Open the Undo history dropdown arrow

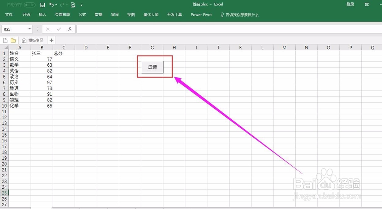point(56,5)
